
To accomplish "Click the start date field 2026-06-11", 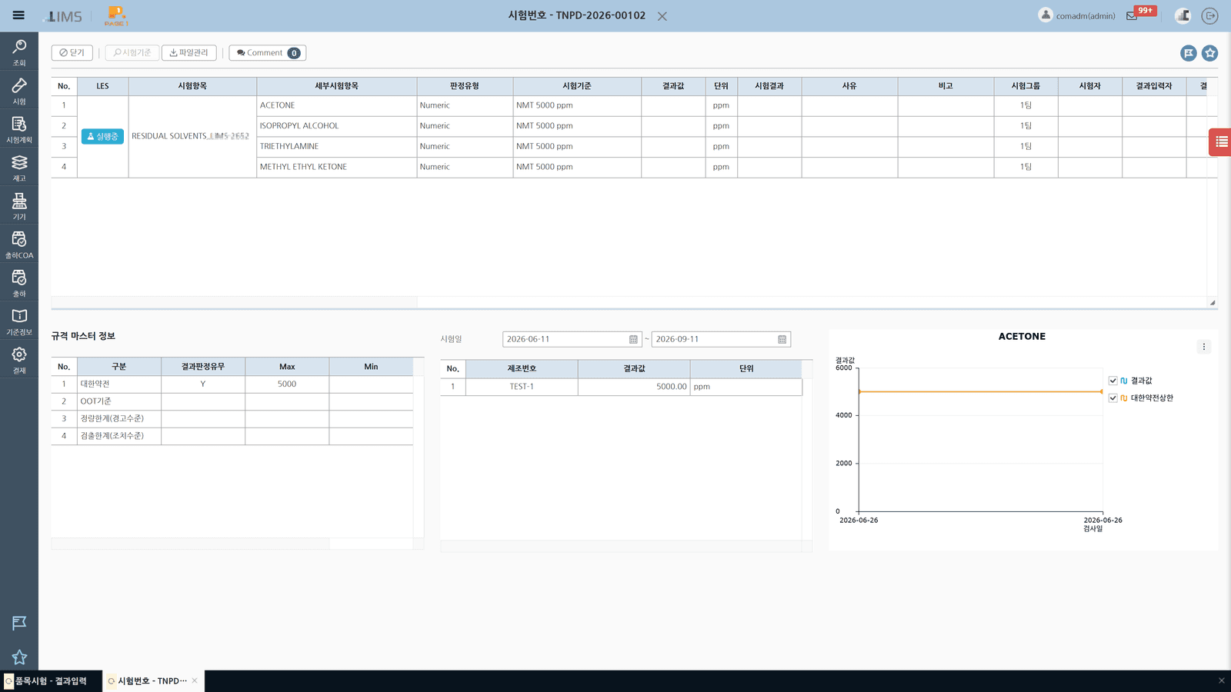I will pos(572,339).
